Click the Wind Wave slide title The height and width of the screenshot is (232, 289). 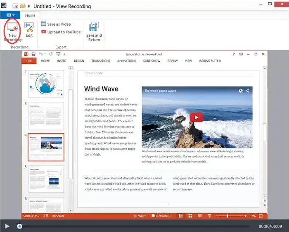[101, 89]
